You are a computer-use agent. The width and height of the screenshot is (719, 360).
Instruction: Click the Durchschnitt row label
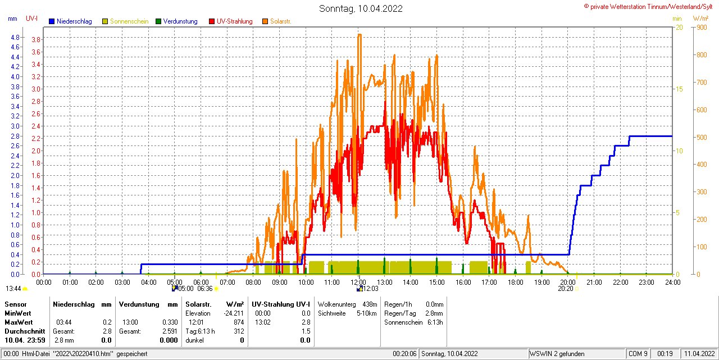point(24,331)
